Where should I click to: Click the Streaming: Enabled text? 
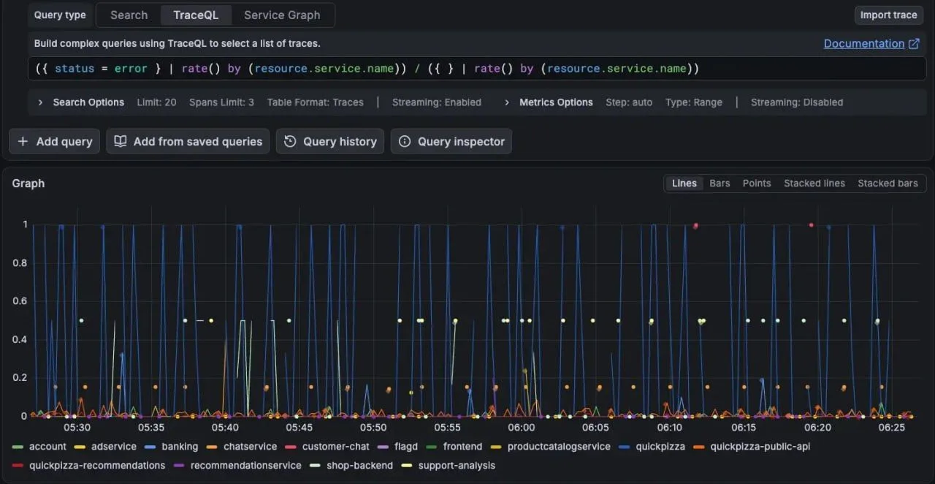tap(436, 102)
